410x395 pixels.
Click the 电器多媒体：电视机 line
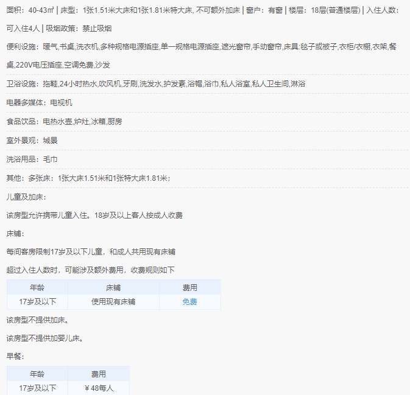[x=39, y=103]
